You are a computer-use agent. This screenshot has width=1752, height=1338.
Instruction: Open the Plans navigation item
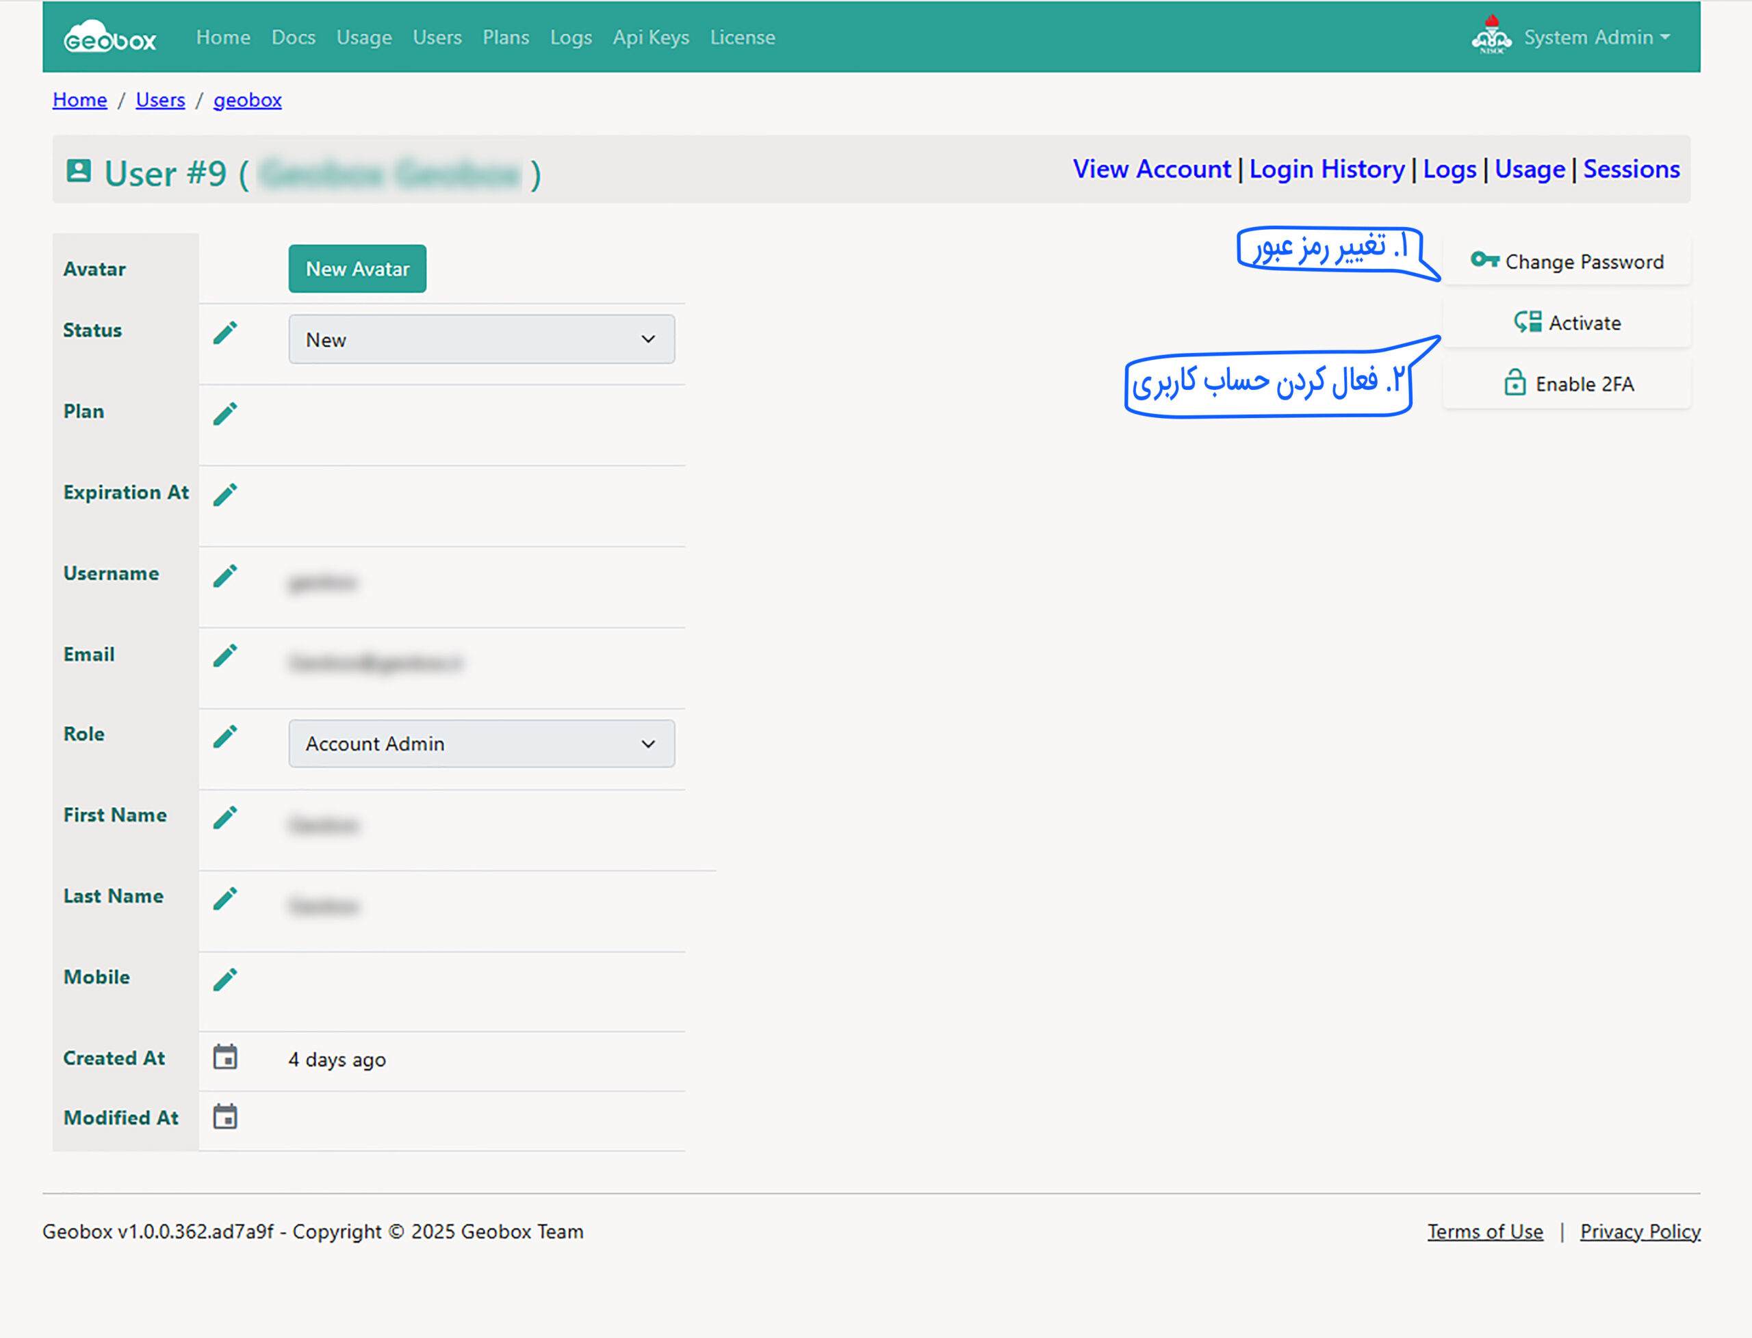point(505,38)
